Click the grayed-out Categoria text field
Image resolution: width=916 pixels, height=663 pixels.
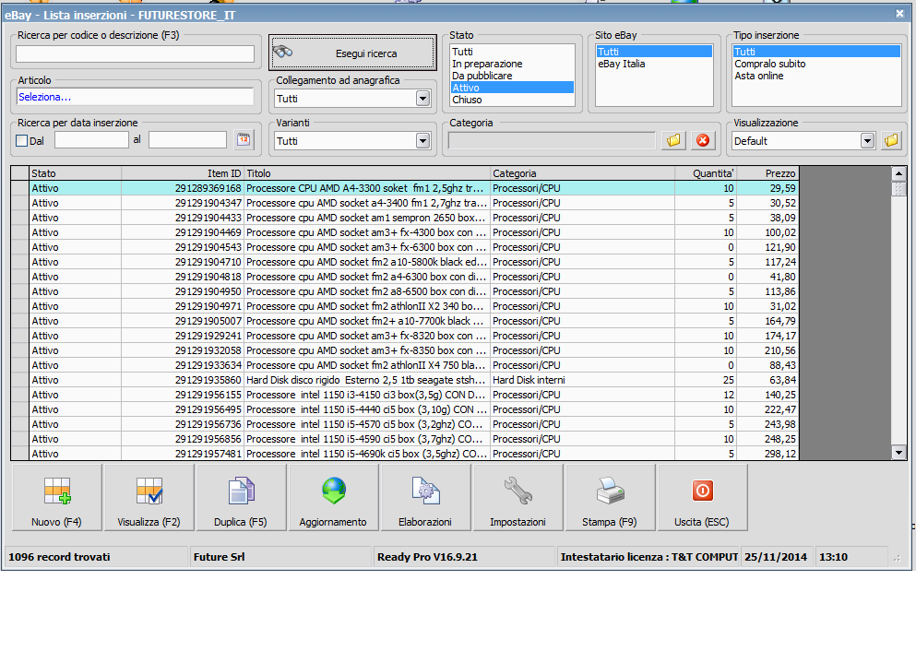tap(552, 141)
